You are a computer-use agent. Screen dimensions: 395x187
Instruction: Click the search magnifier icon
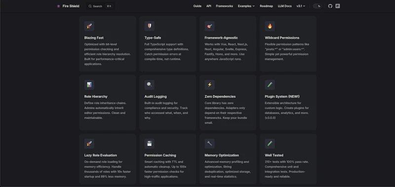coord(90,6)
